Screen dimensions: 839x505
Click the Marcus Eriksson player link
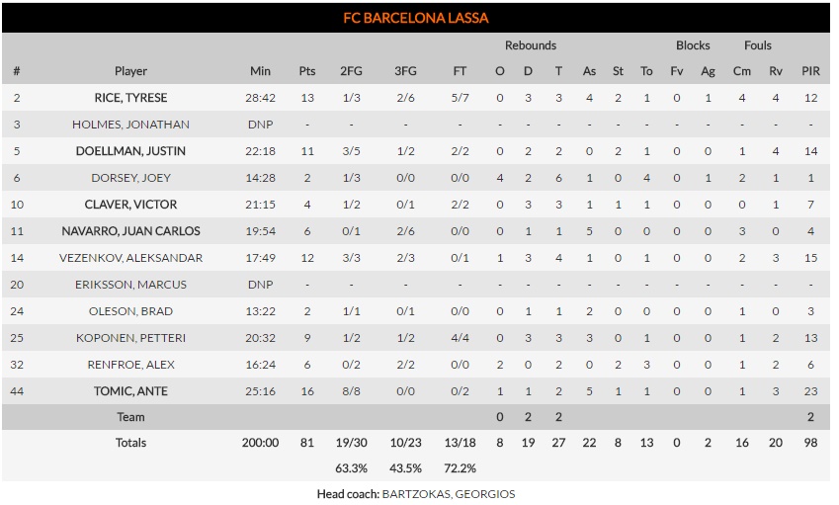130,285
